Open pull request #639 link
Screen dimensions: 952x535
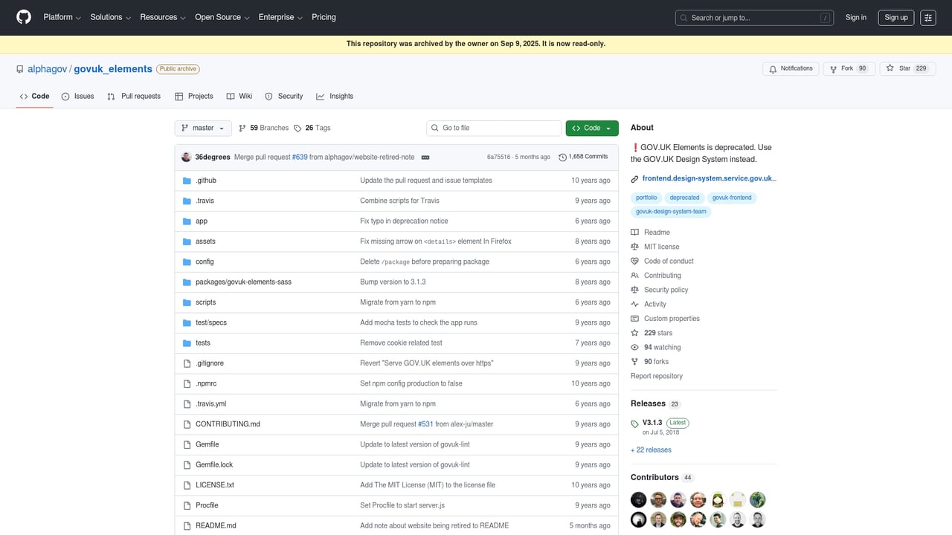pyautogui.click(x=300, y=157)
